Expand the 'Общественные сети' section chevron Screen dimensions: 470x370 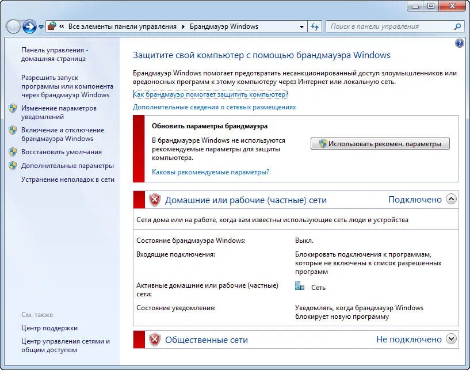coord(451,339)
